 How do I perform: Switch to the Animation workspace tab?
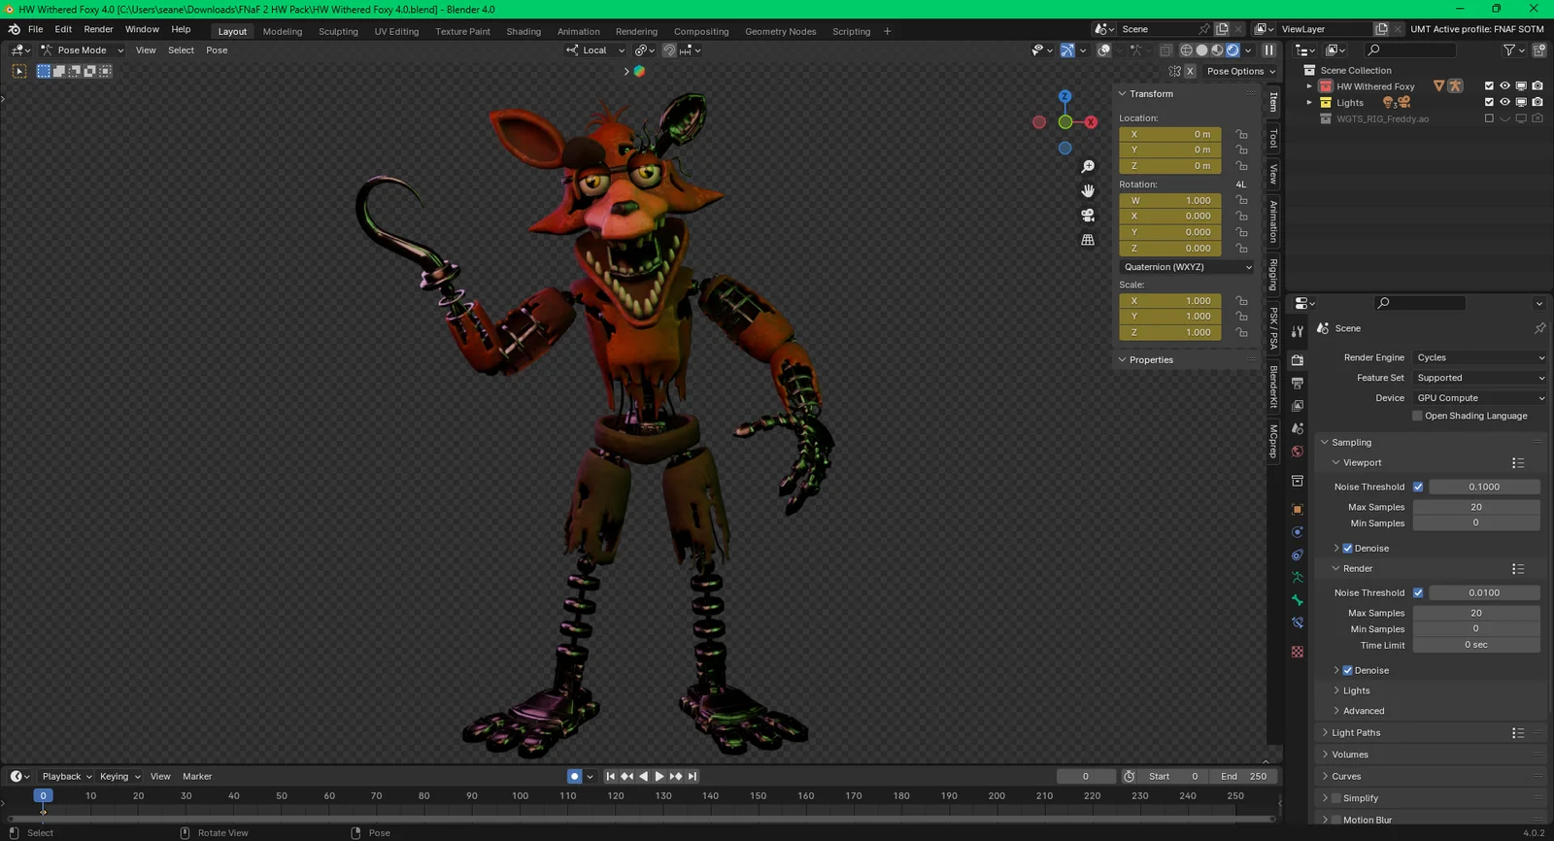578,31
